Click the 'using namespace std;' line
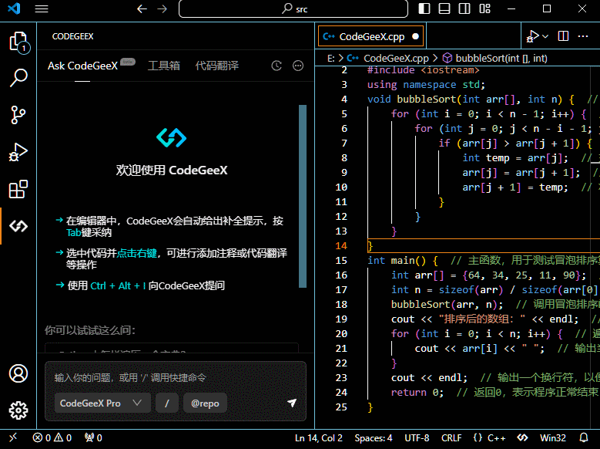 click(x=426, y=85)
